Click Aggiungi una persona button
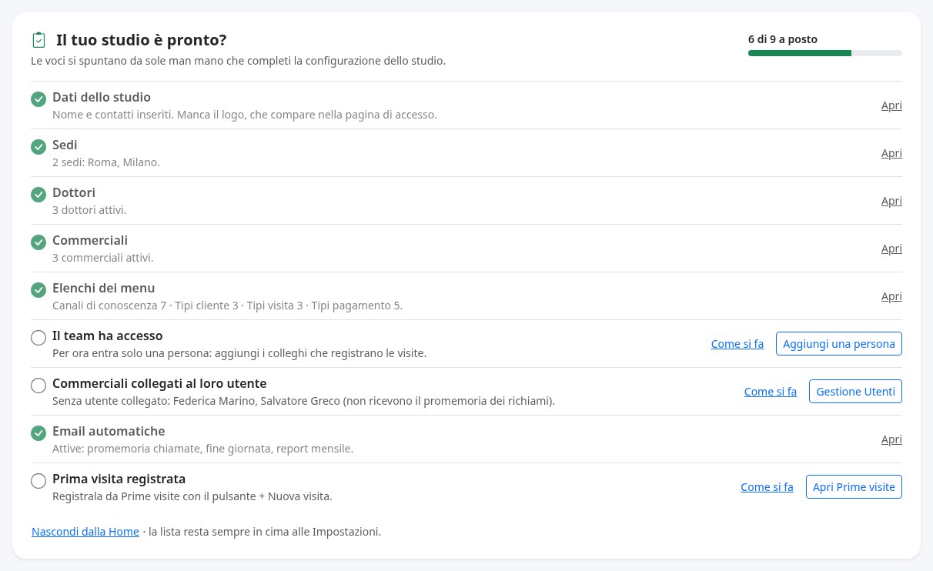Screen dimensions: 933x571 pos(839,344)
